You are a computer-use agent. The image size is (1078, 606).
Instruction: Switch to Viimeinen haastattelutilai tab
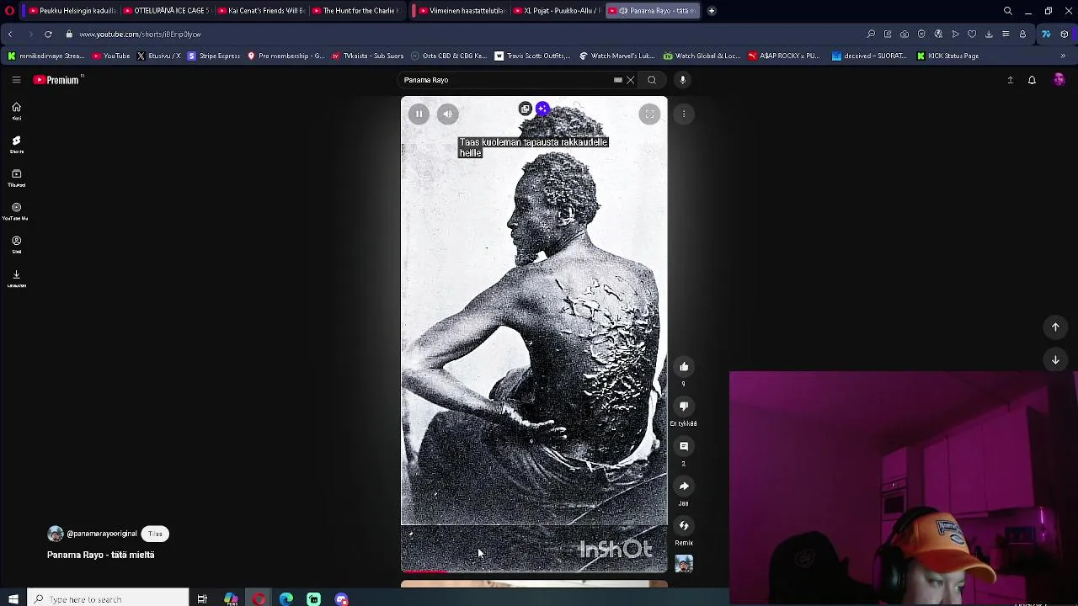[x=462, y=11]
